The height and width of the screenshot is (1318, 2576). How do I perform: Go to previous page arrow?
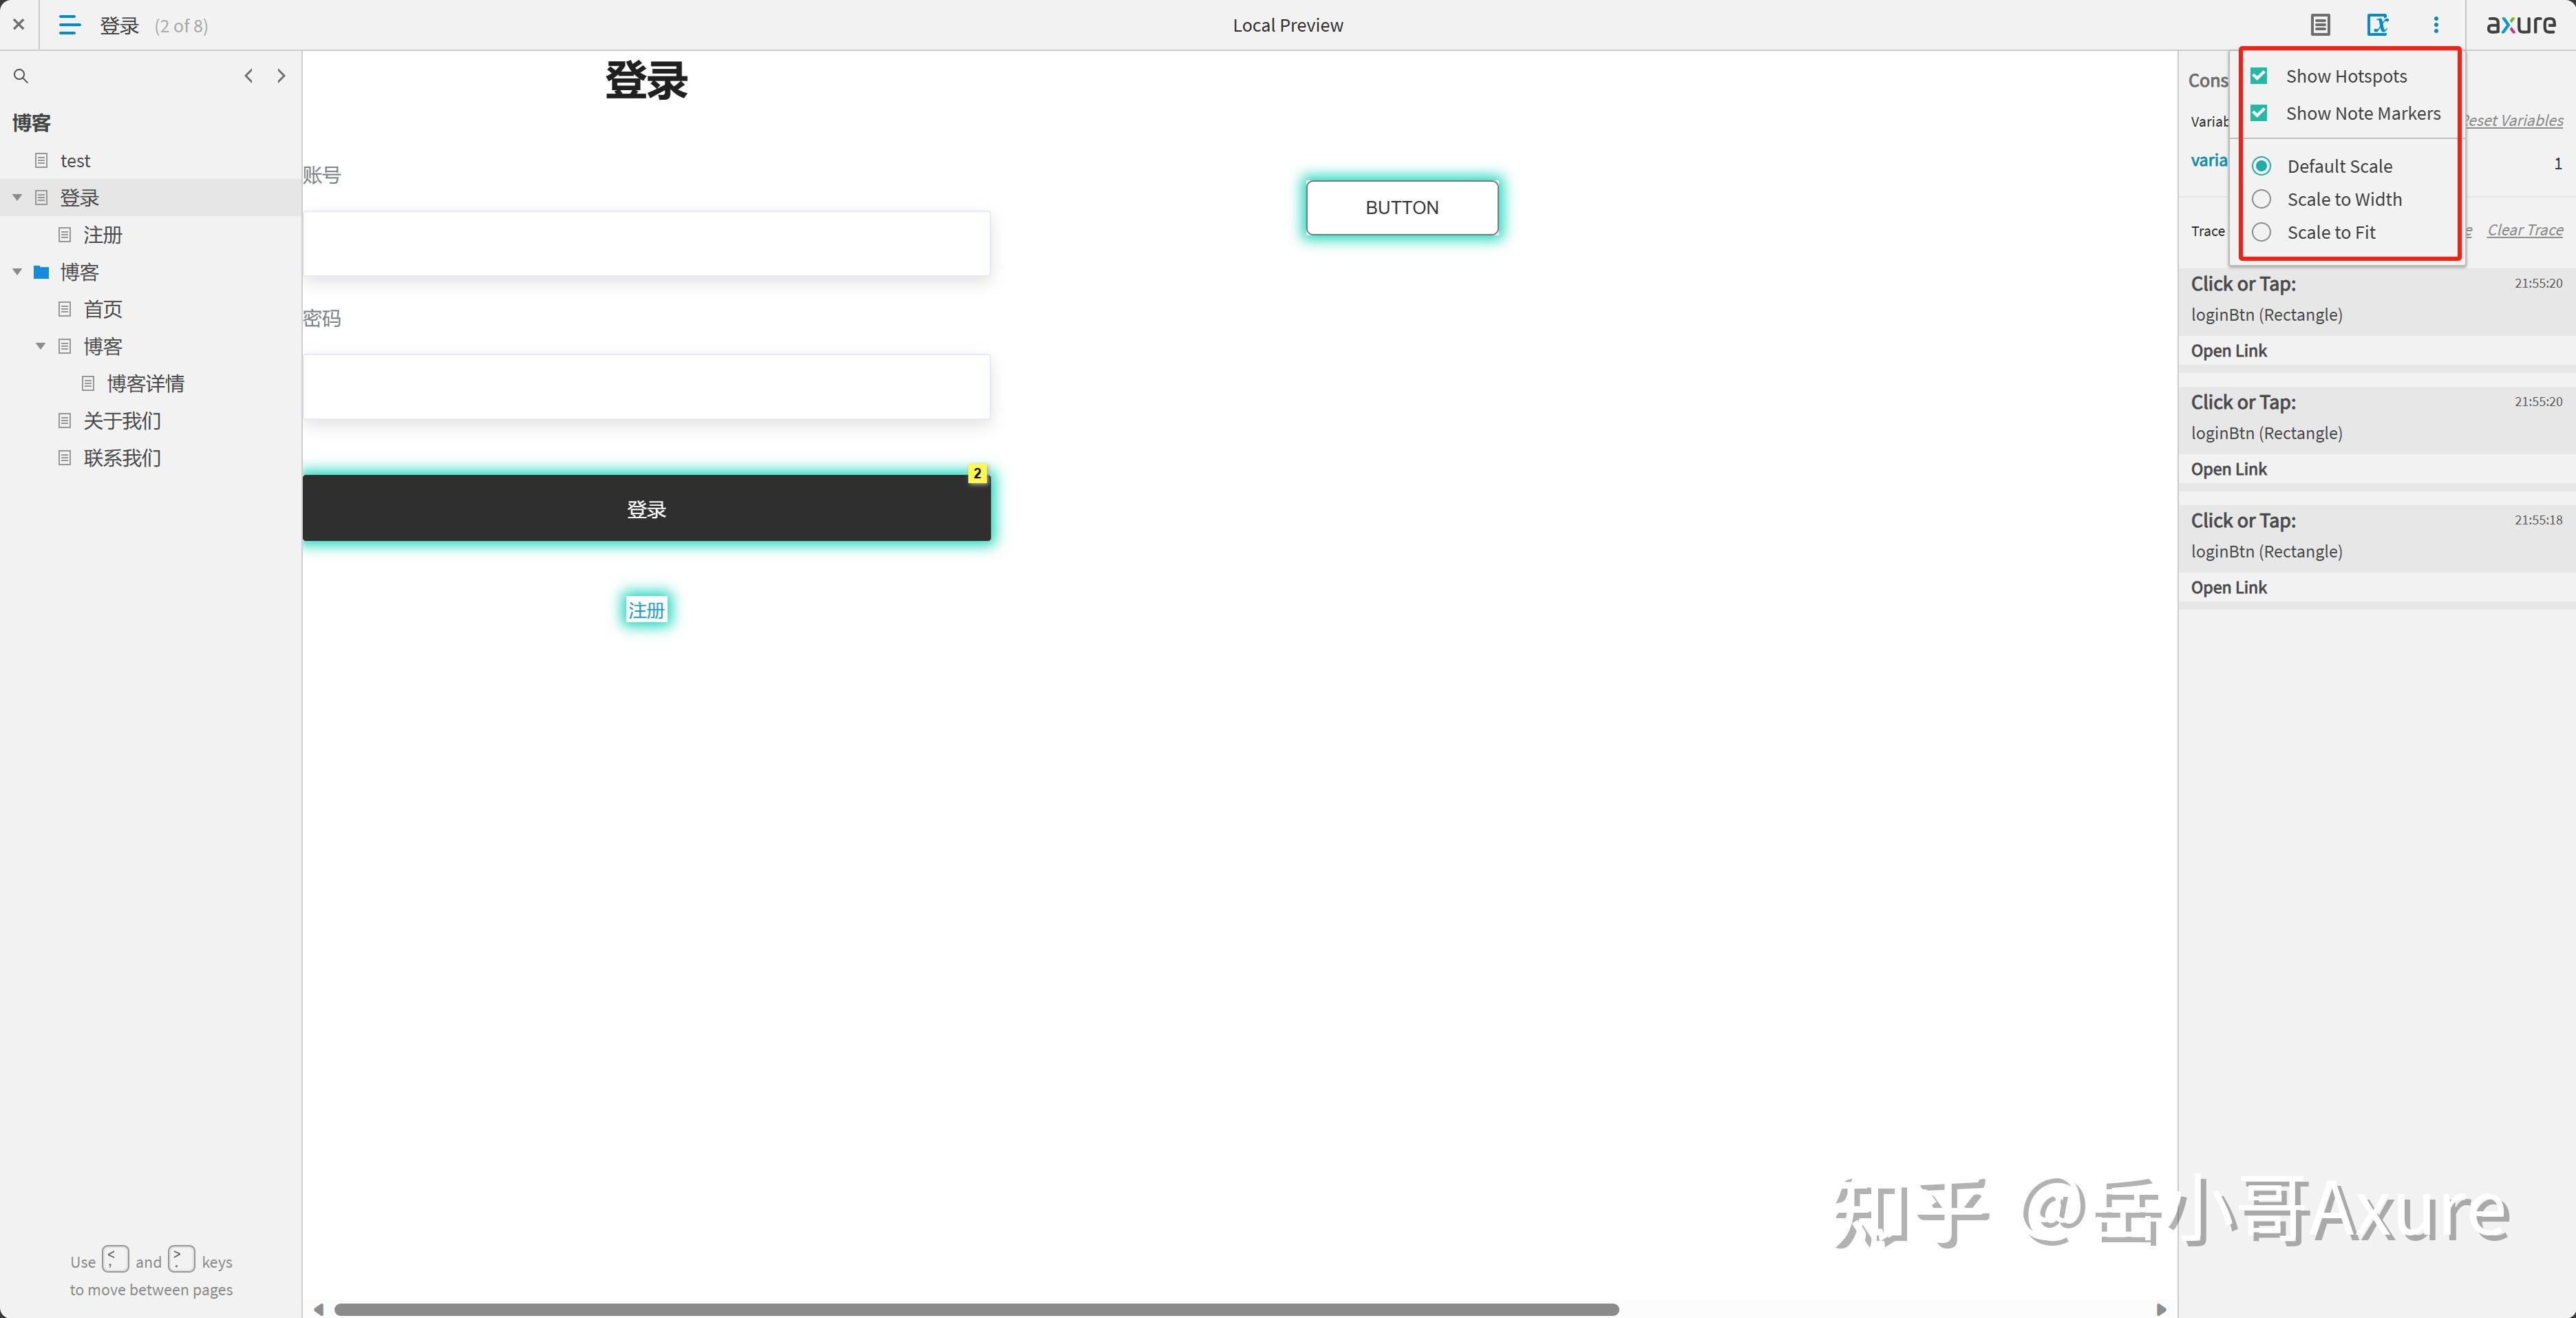coord(249,76)
